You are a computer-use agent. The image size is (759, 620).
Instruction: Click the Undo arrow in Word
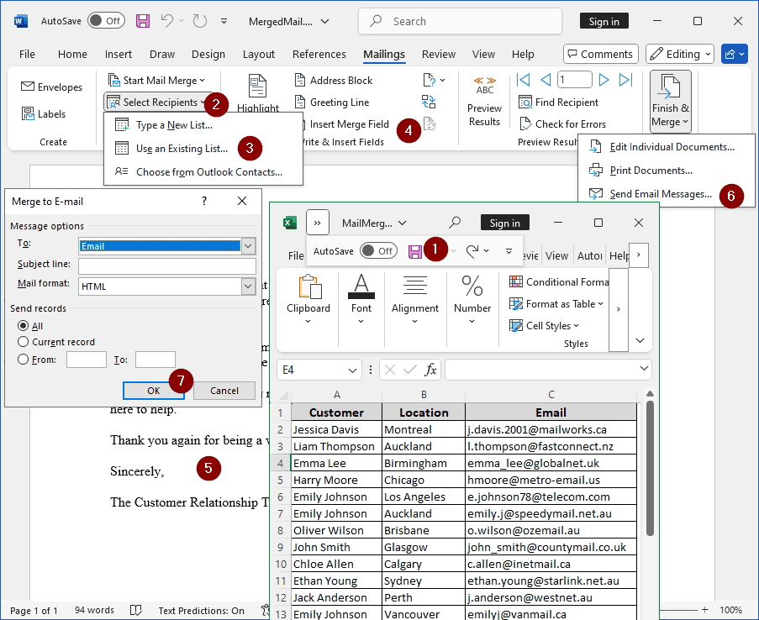click(x=167, y=21)
